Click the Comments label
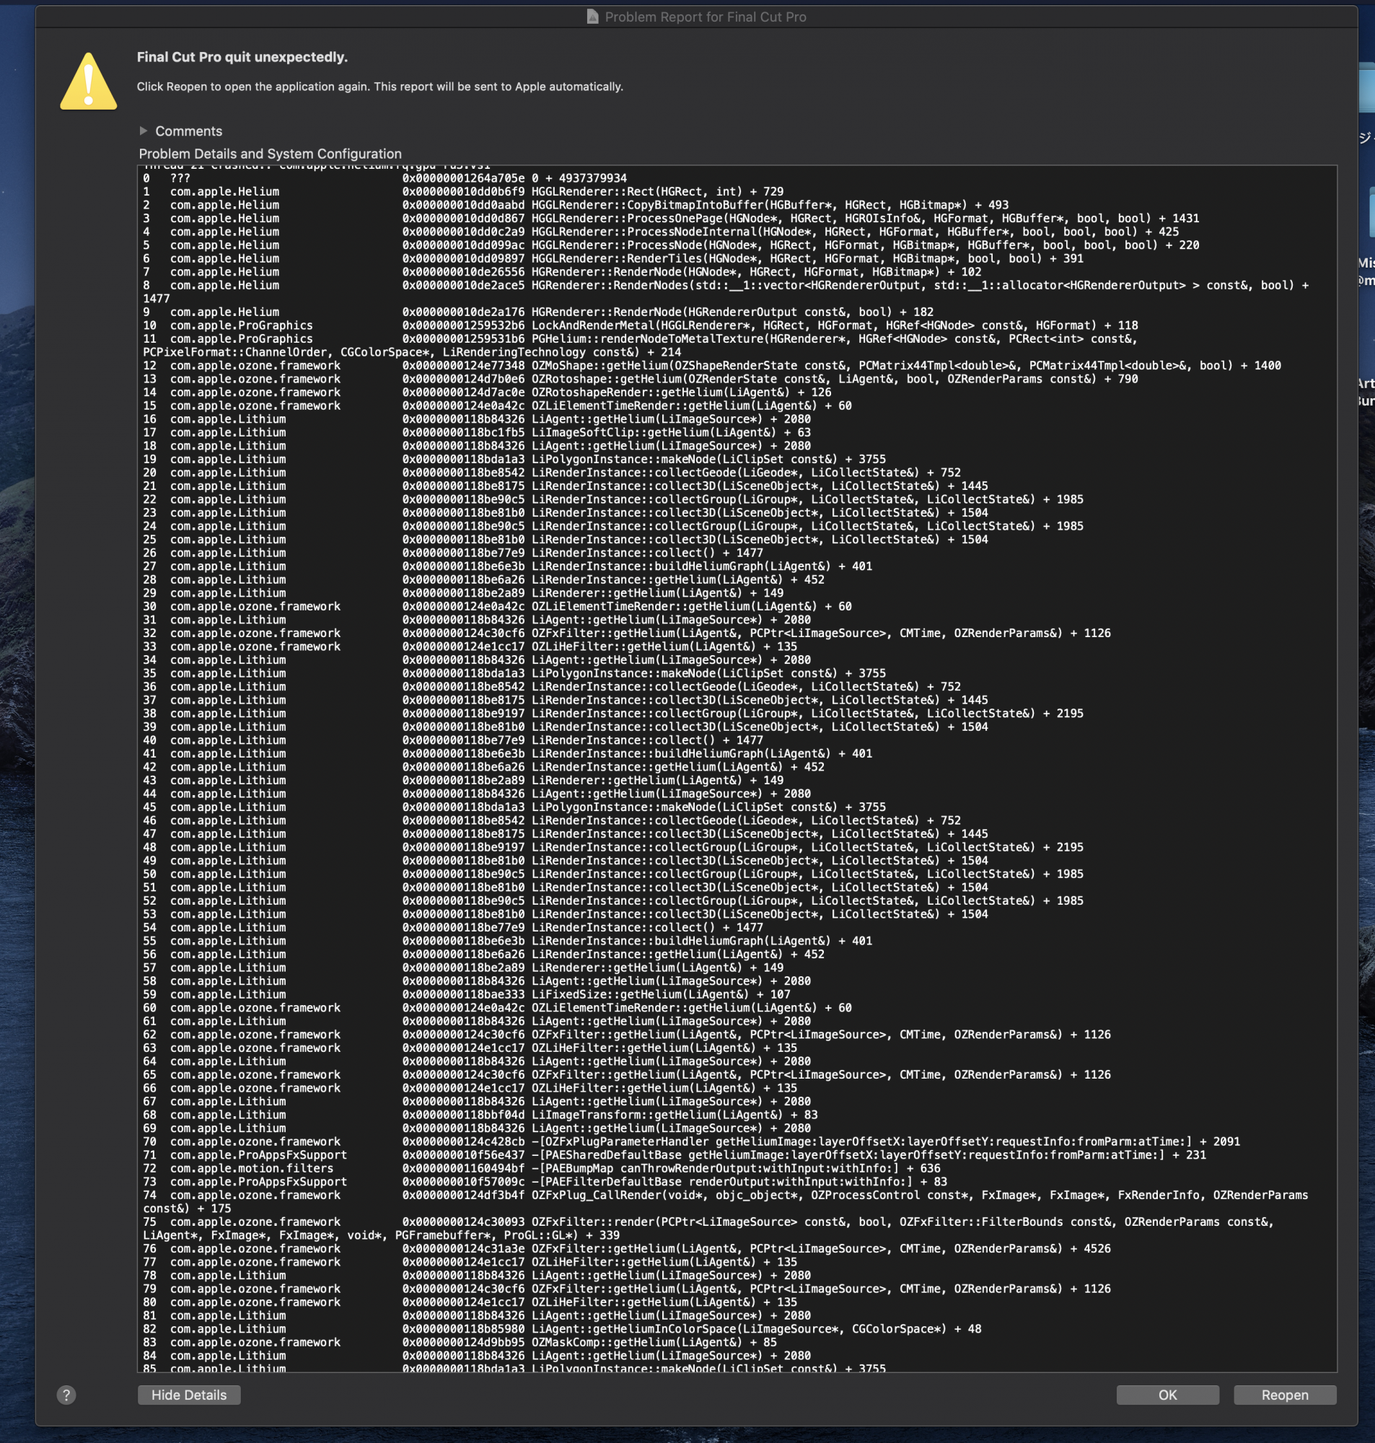Viewport: 1375px width, 1443px height. click(x=188, y=131)
